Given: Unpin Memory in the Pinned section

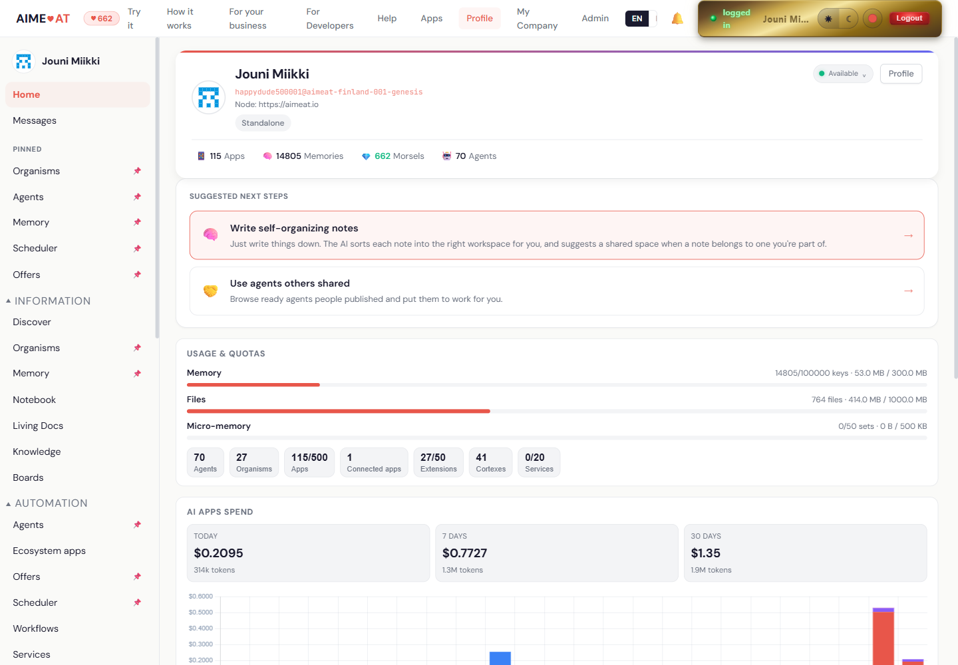Looking at the screenshot, I should [137, 222].
